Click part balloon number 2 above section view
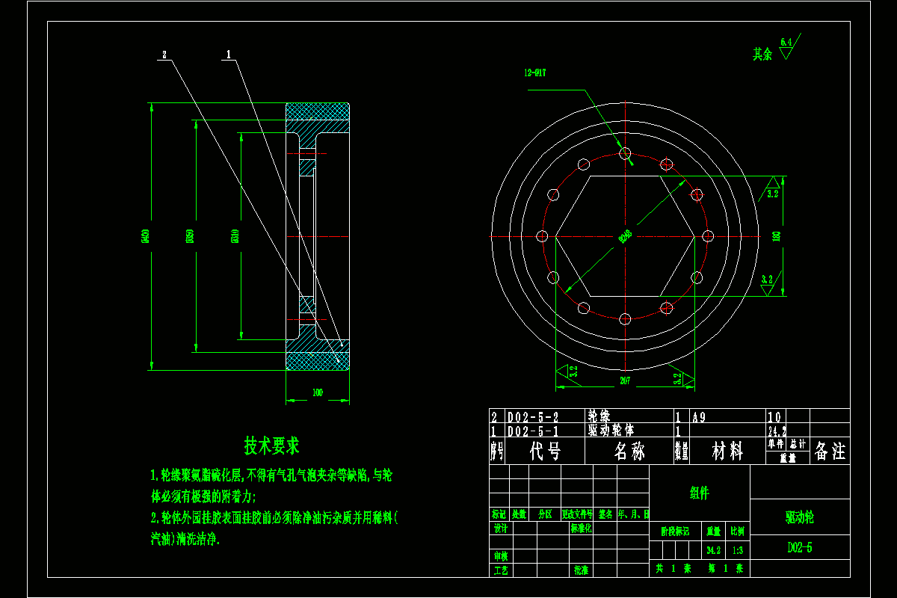The image size is (897, 598). click(x=164, y=54)
